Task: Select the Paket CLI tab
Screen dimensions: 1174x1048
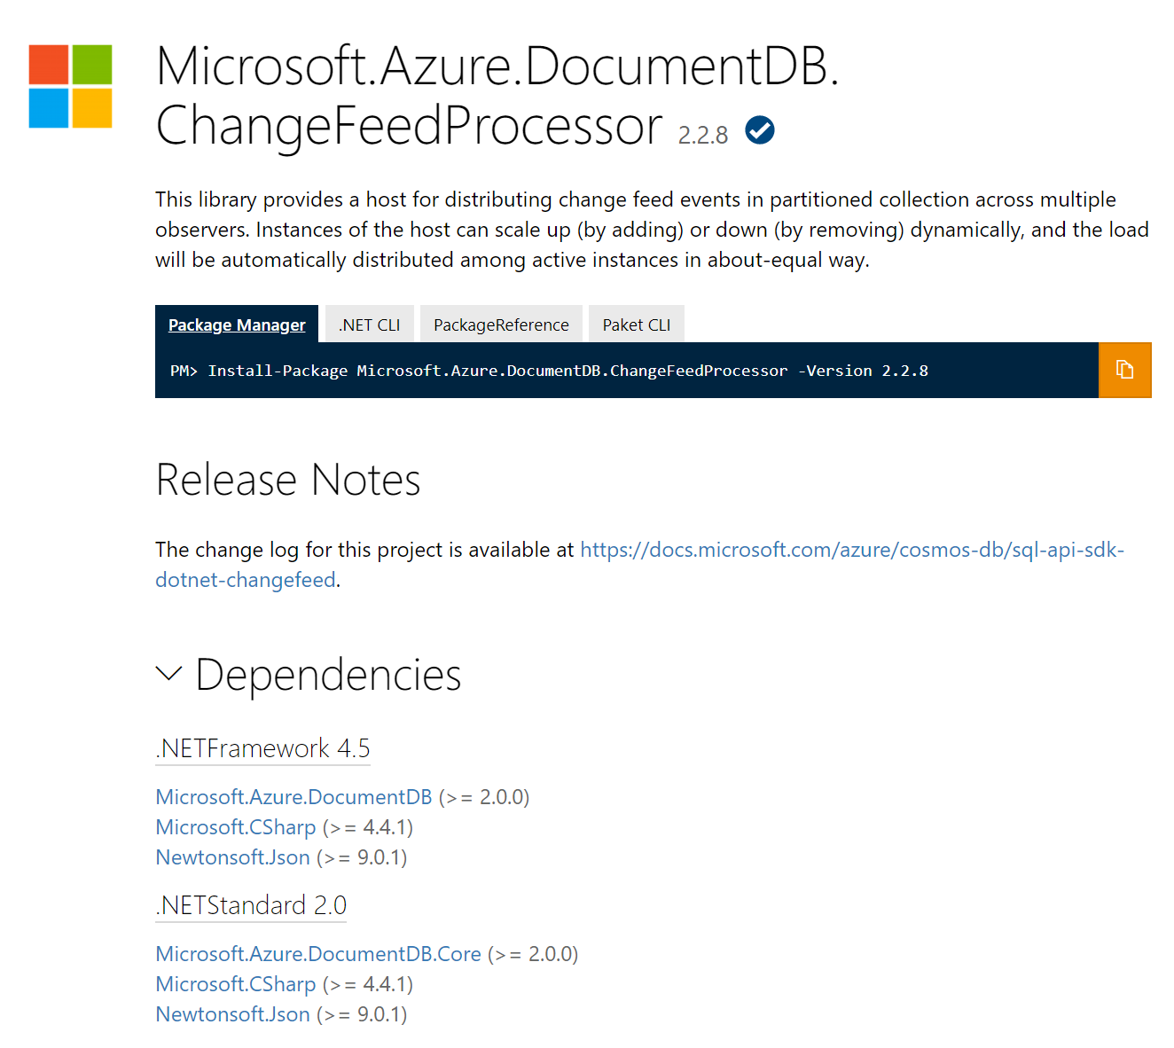Action: pyautogui.click(x=636, y=324)
